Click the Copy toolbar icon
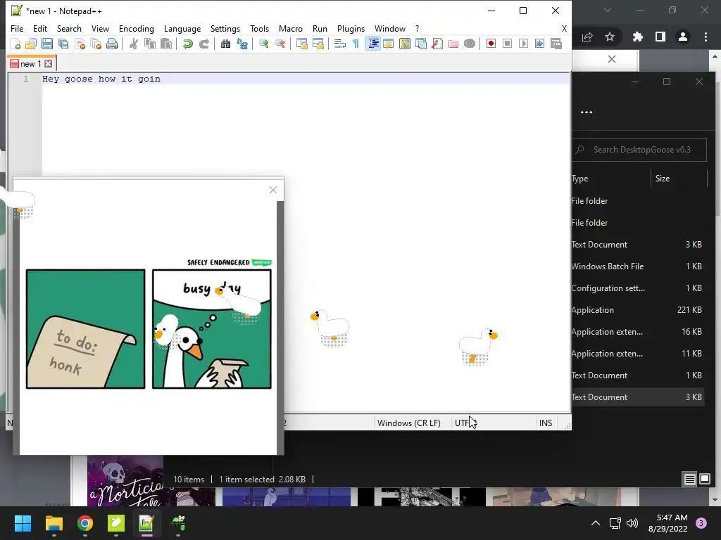Image resolution: width=721 pixels, height=540 pixels. pyautogui.click(x=150, y=44)
